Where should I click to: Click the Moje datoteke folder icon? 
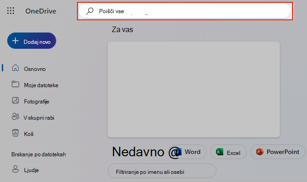coord(15,84)
